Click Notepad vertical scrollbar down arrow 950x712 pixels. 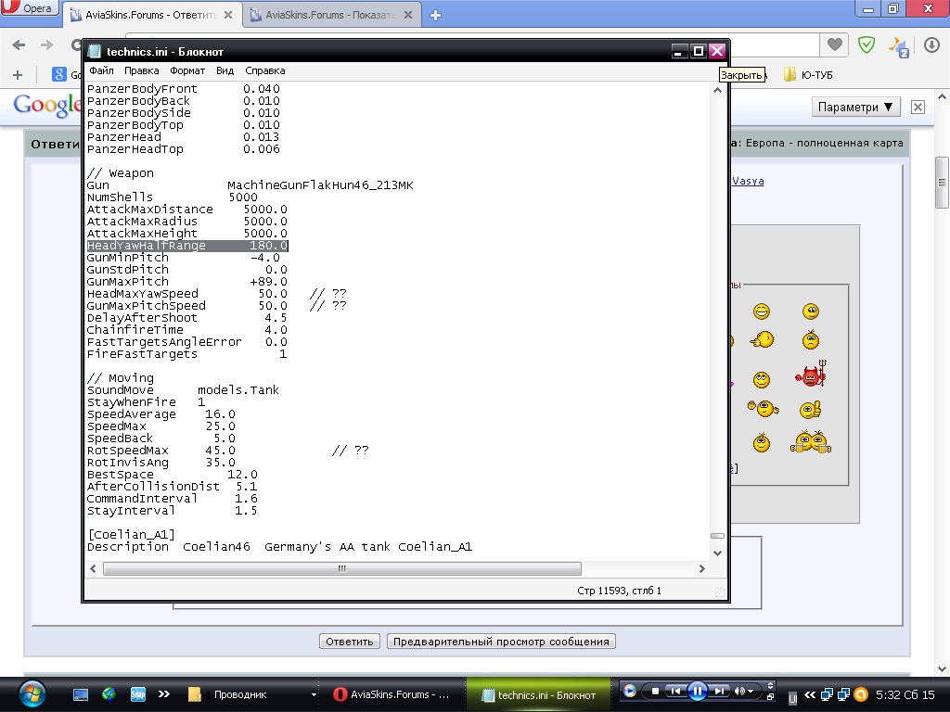[x=717, y=553]
